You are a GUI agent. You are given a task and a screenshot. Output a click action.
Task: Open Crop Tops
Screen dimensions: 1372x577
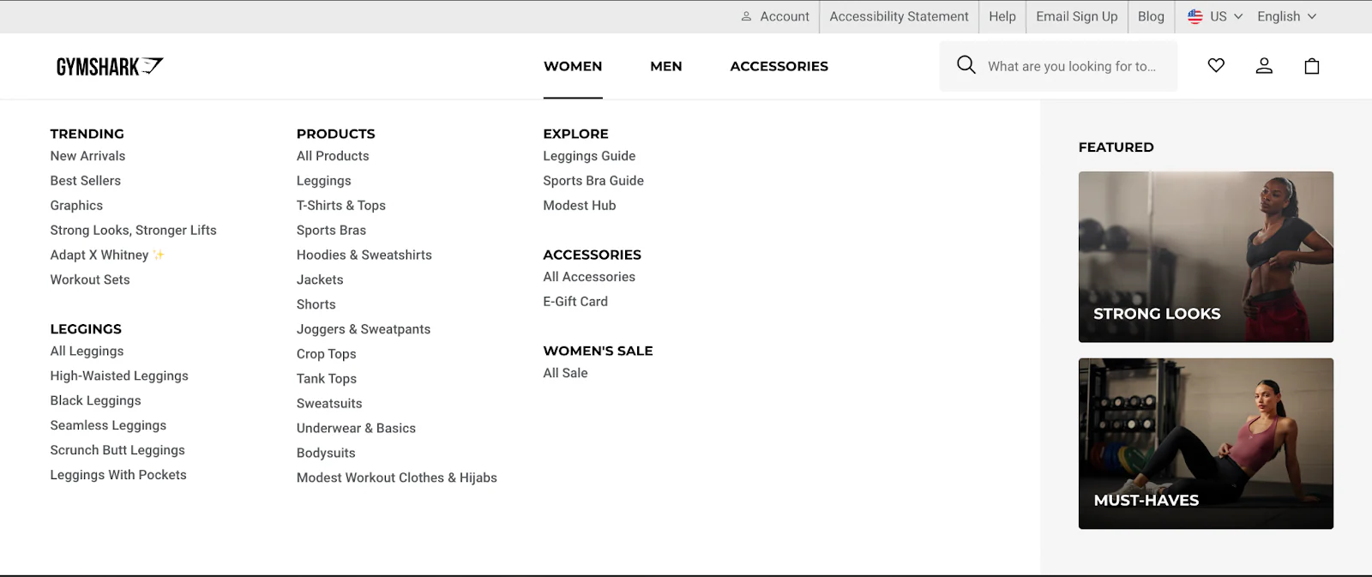coord(326,354)
